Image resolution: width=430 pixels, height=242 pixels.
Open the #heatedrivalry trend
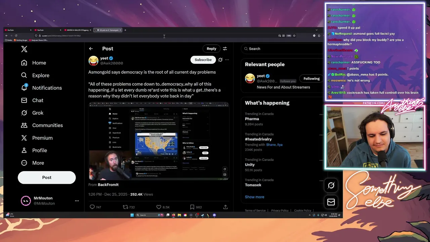click(258, 139)
